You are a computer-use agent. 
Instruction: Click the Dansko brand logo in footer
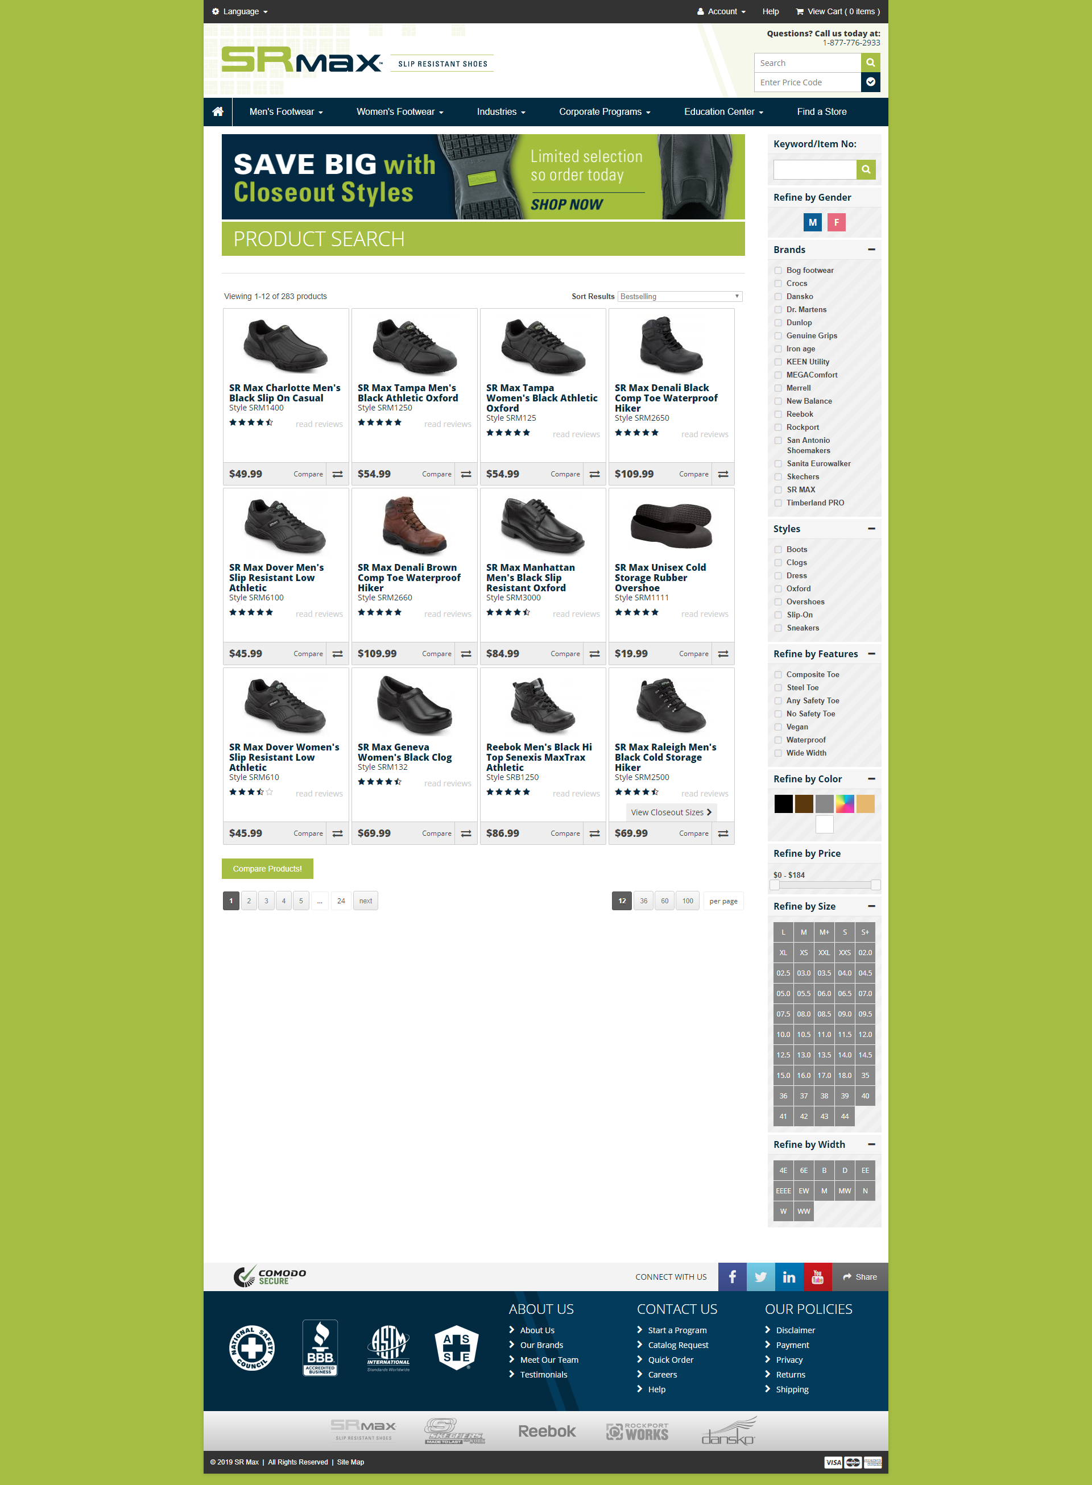pos(728,1431)
